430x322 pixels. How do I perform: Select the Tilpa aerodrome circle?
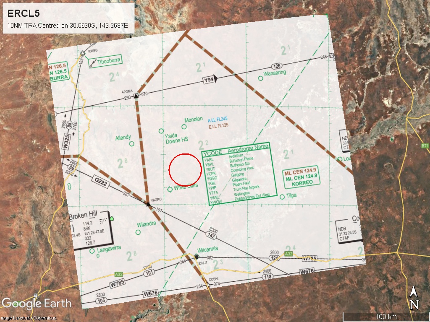click(x=282, y=196)
